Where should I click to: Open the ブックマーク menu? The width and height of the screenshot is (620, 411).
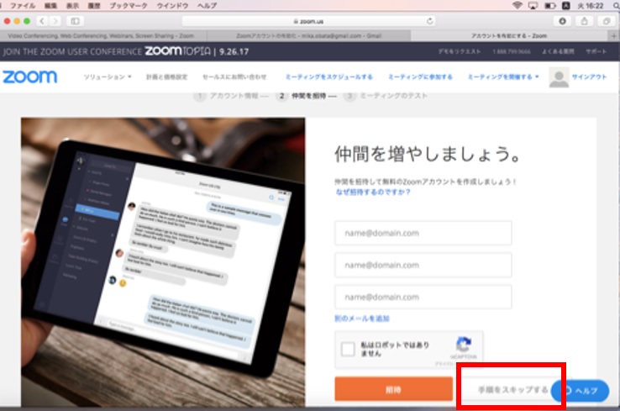tap(128, 6)
